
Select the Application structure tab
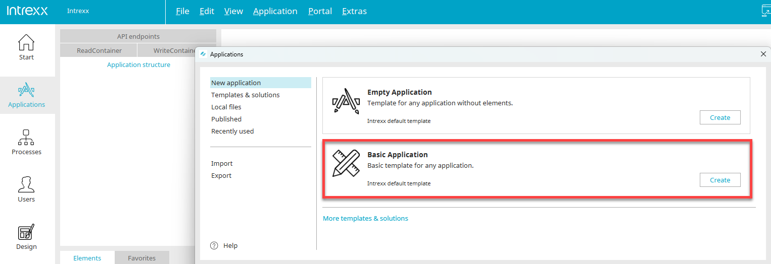pyautogui.click(x=138, y=64)
